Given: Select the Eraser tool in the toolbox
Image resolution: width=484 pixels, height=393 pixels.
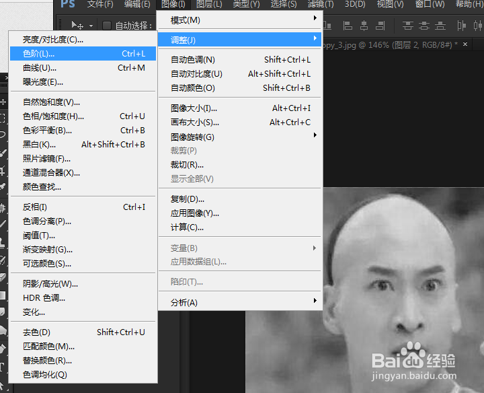Looking at the screenshot, I should pos(3,277).
